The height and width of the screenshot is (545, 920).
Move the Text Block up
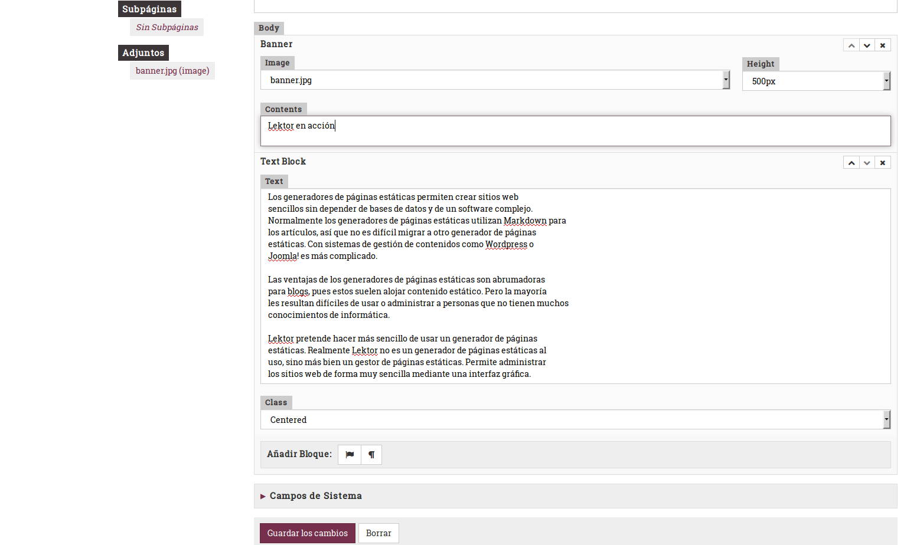pyautogui.click(x=851, y=163)
